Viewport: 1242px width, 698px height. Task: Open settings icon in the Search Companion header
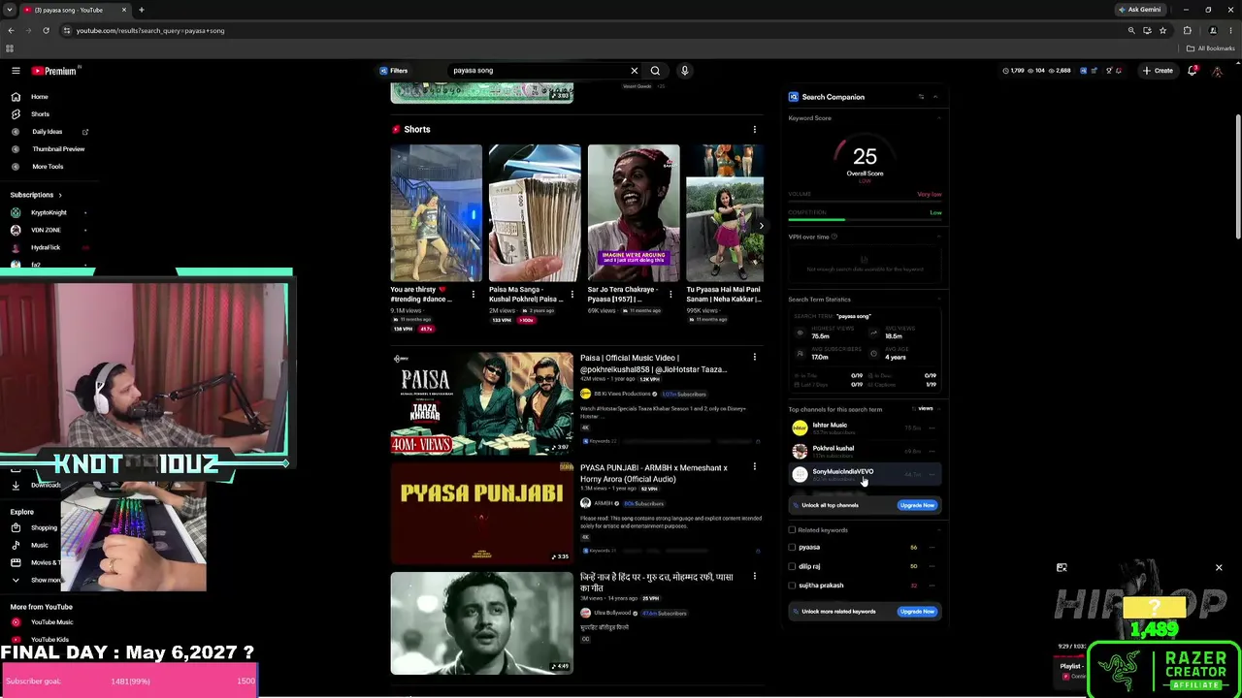pos(921,97)
